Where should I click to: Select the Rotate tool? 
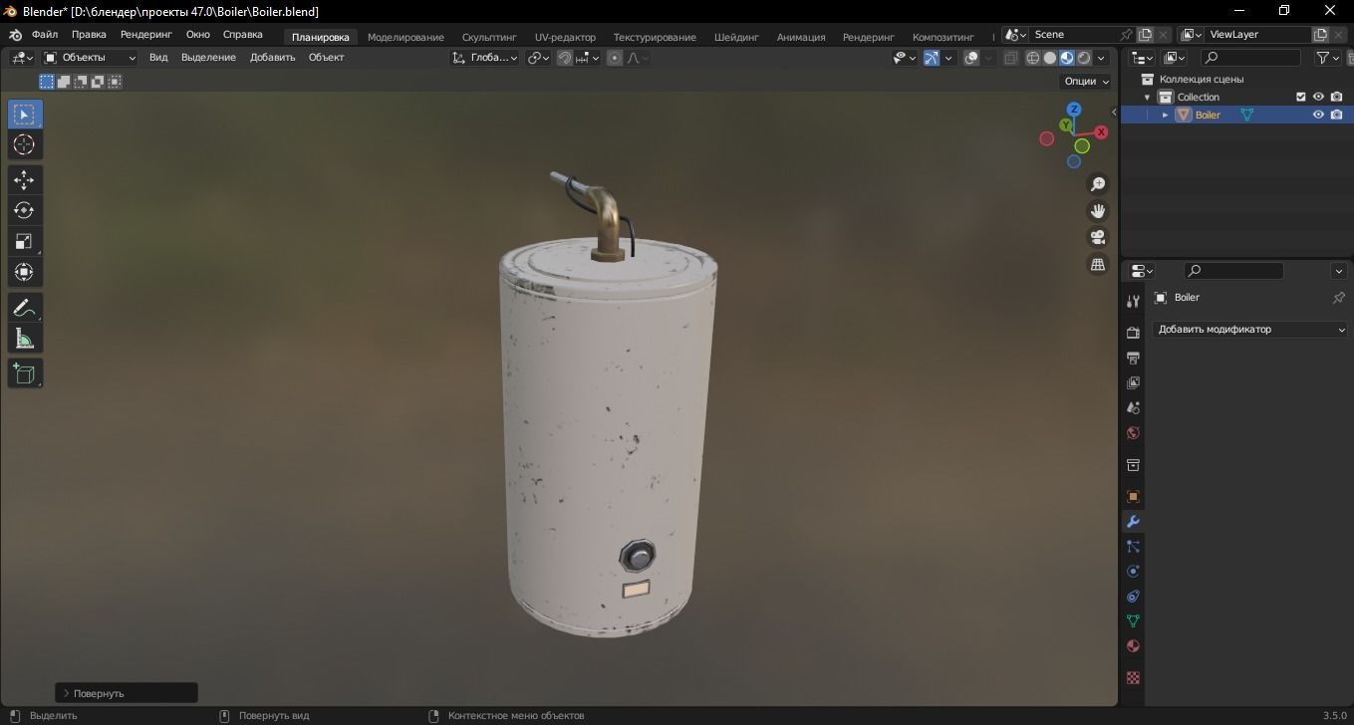(24, 210)
